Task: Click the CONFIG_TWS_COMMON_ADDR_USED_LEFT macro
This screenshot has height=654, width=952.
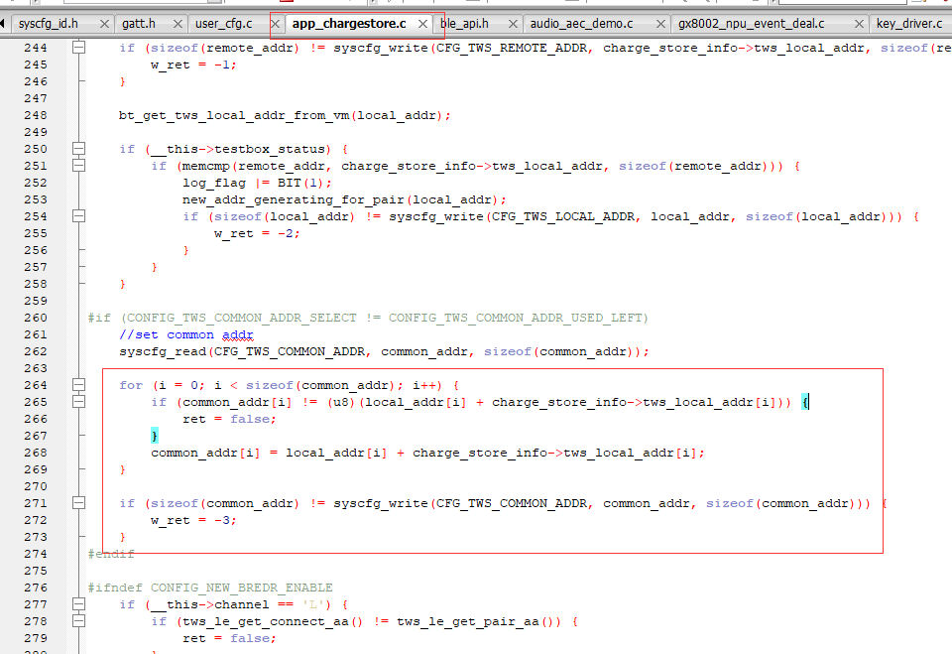Action: coord(516,318)
